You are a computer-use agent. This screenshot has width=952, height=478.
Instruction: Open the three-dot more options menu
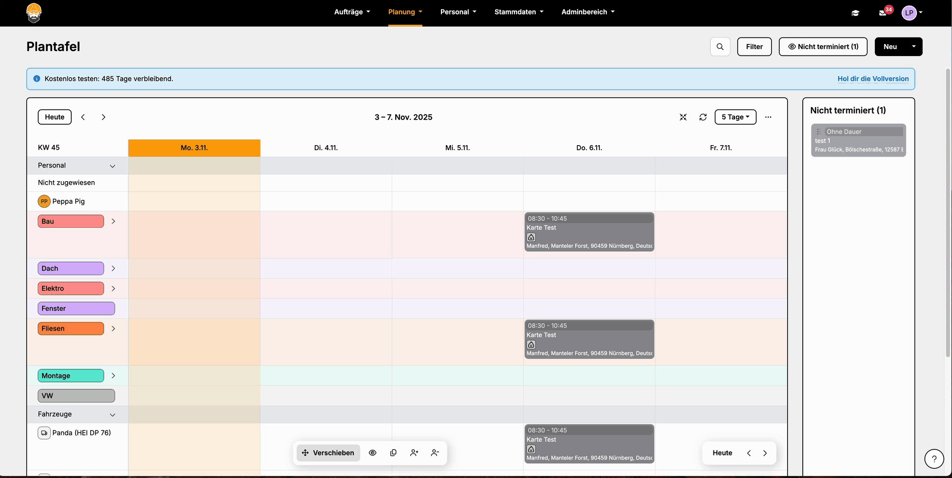coord(768,117)
